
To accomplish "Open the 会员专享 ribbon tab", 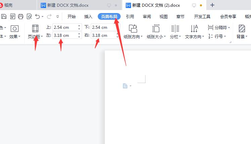I will tap(228, 17).
